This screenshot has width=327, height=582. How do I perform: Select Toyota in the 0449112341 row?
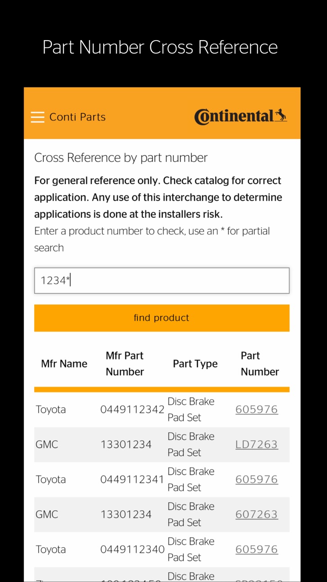(x=51, y=479)
